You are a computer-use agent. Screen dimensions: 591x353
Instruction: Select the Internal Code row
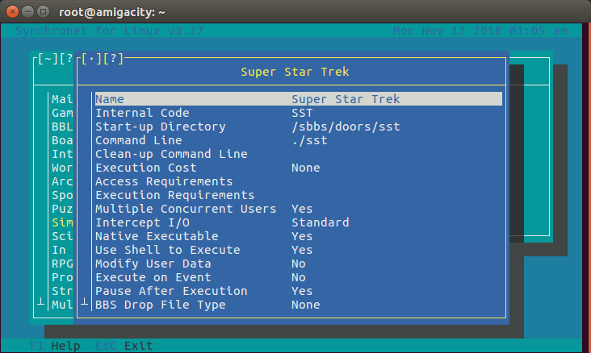click(298, 113)
